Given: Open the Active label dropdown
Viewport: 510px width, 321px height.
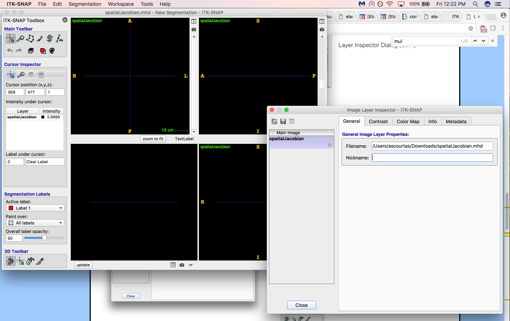Looking at the screenshot, I should tap(35, 208).
